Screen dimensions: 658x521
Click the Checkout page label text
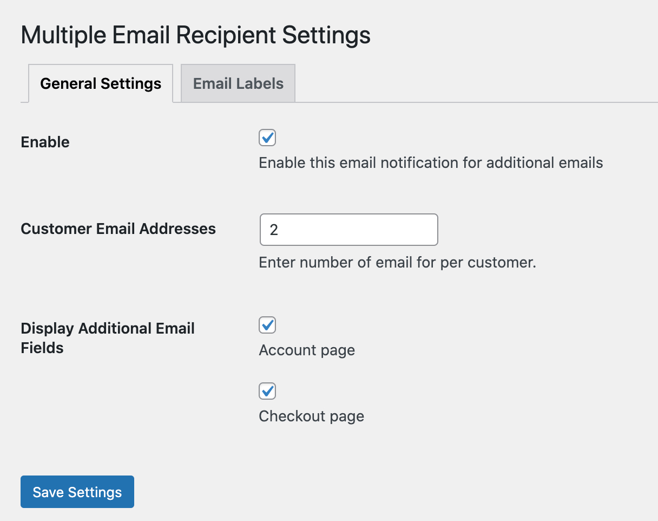312,416
